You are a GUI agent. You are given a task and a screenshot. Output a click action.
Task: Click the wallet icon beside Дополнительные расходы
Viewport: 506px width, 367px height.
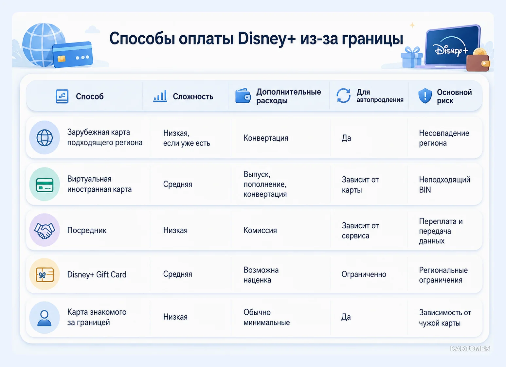click(243, 96)
